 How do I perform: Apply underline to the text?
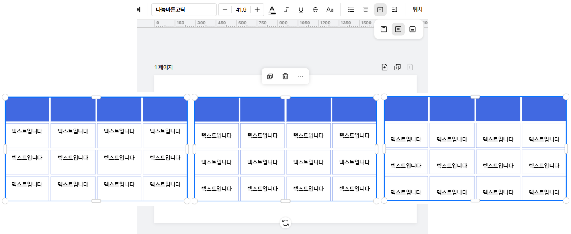point(301,10)
